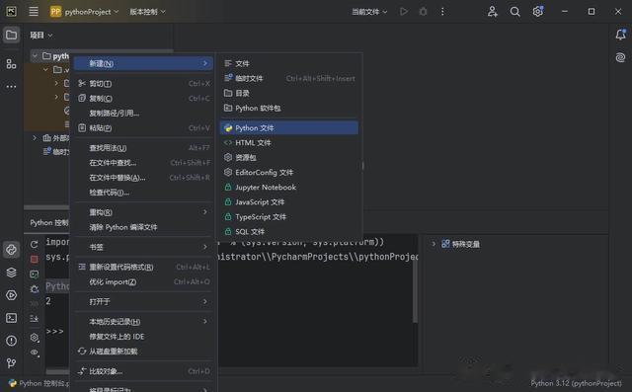Select 新建(N) in context menu
The height and width of the screenshot is (392, 632).
coord(143,63)
